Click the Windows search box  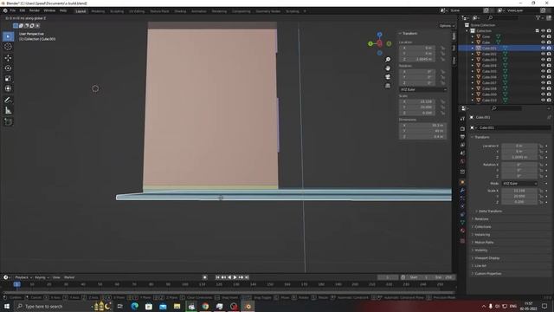click(53, 306)
